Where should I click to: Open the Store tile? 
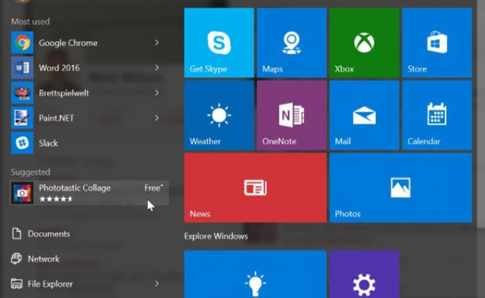[437, 43]
